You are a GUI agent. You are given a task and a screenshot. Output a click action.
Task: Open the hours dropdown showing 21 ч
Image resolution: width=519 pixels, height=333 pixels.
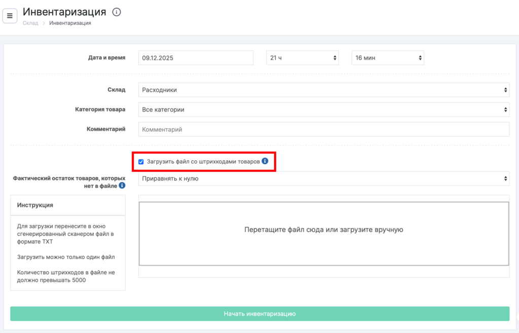[x=303, y=58]
